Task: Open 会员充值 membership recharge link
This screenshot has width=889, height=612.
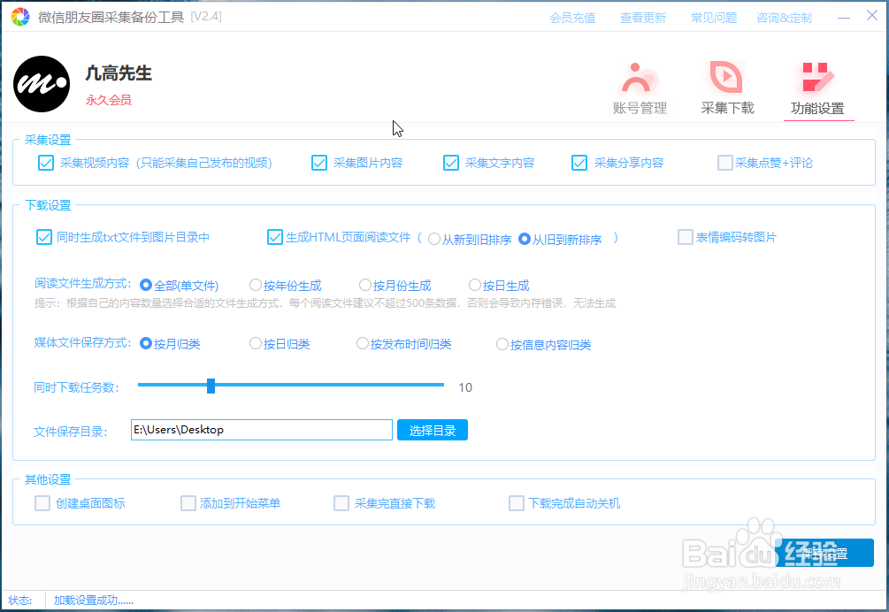Action: [572, 19]
